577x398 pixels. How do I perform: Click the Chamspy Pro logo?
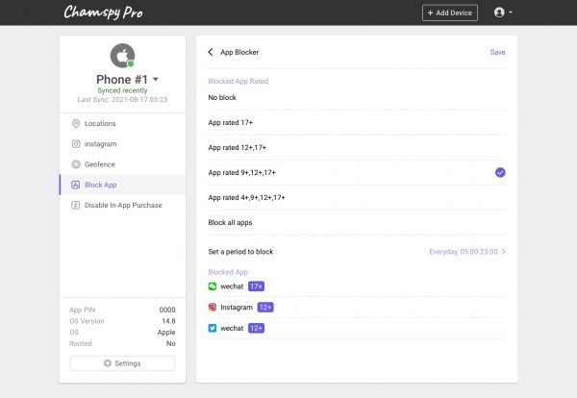(x=103, y=12)
